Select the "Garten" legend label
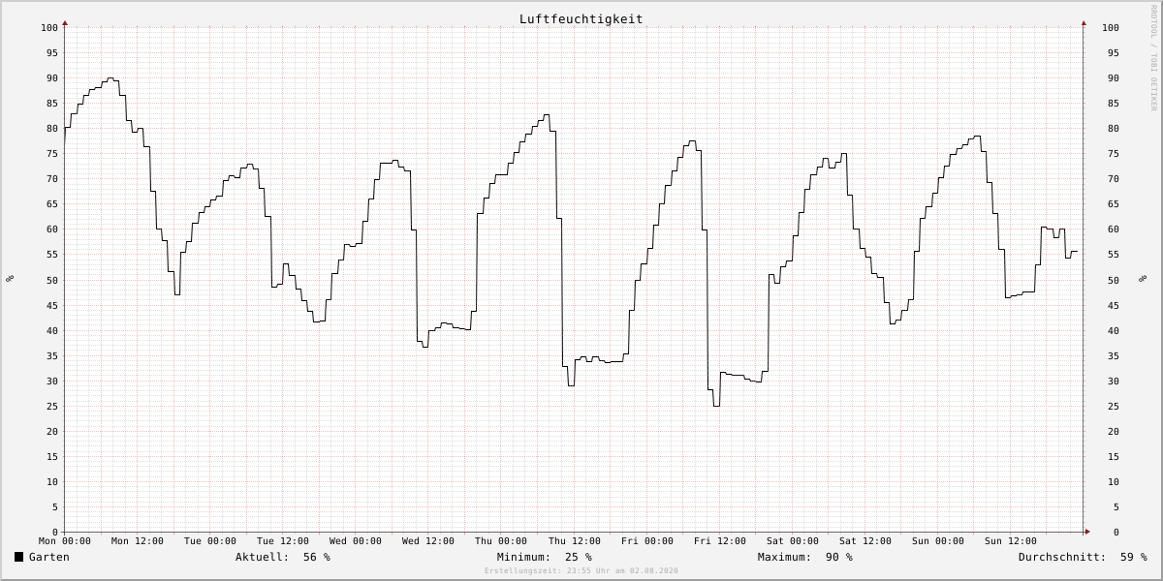This screenshot has width=1163, height=581. point(49,557)
